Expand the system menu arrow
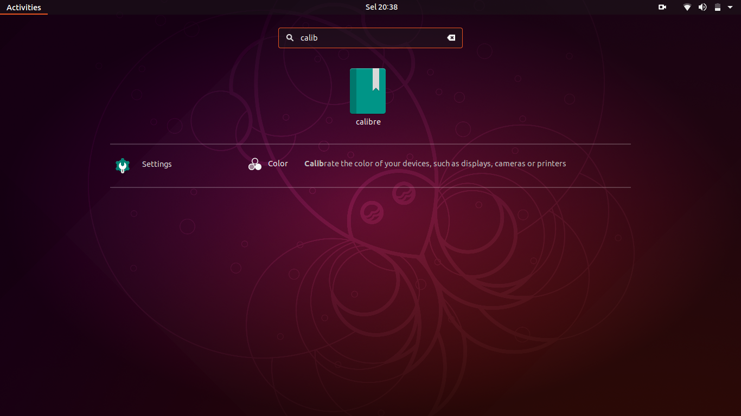The width and height of the screenshot is (741, 416). coord(730,7)
